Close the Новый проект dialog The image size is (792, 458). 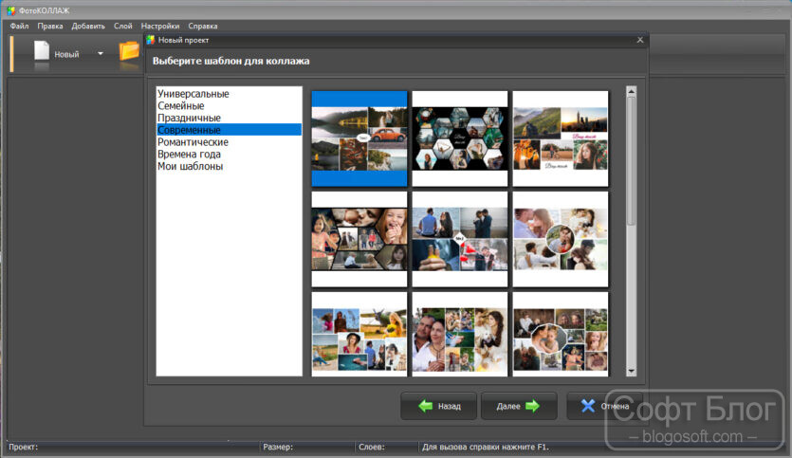(x=640, y=40)
